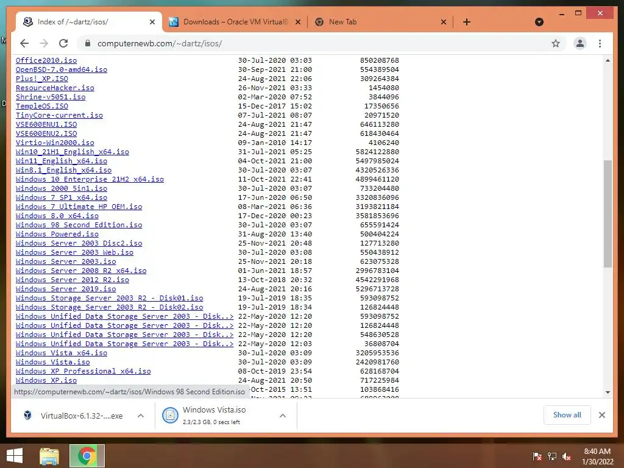Viewport: 624px width, 468px height.
Task: Click the Action Center flag tray icon
Action: (x=537, y=456)
